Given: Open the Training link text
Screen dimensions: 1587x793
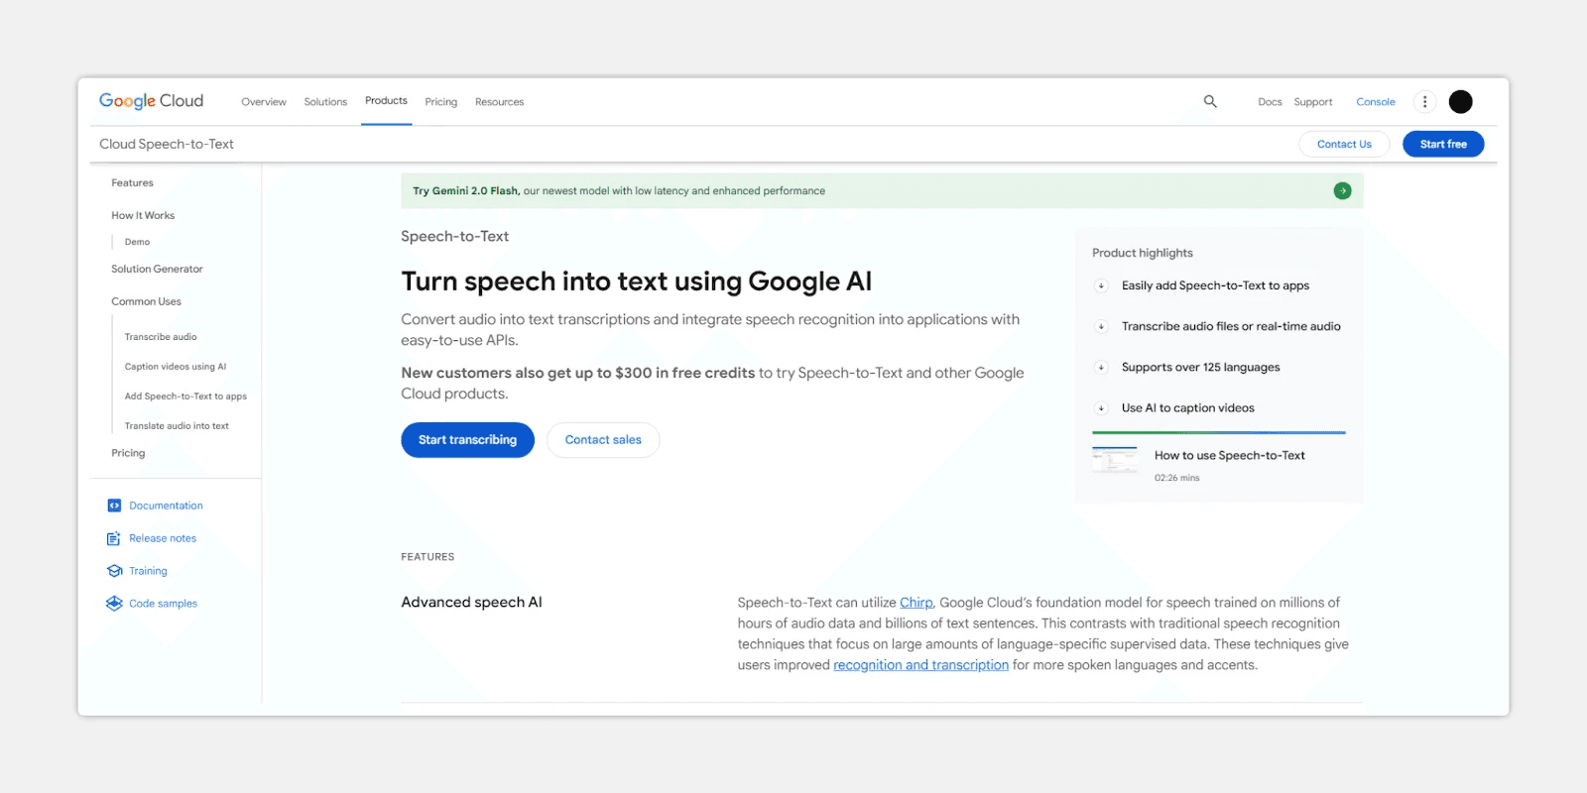Looking at the screenshot, I should 148,571.
